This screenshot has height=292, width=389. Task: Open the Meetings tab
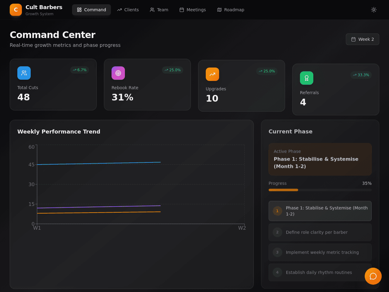pos(193,10)
